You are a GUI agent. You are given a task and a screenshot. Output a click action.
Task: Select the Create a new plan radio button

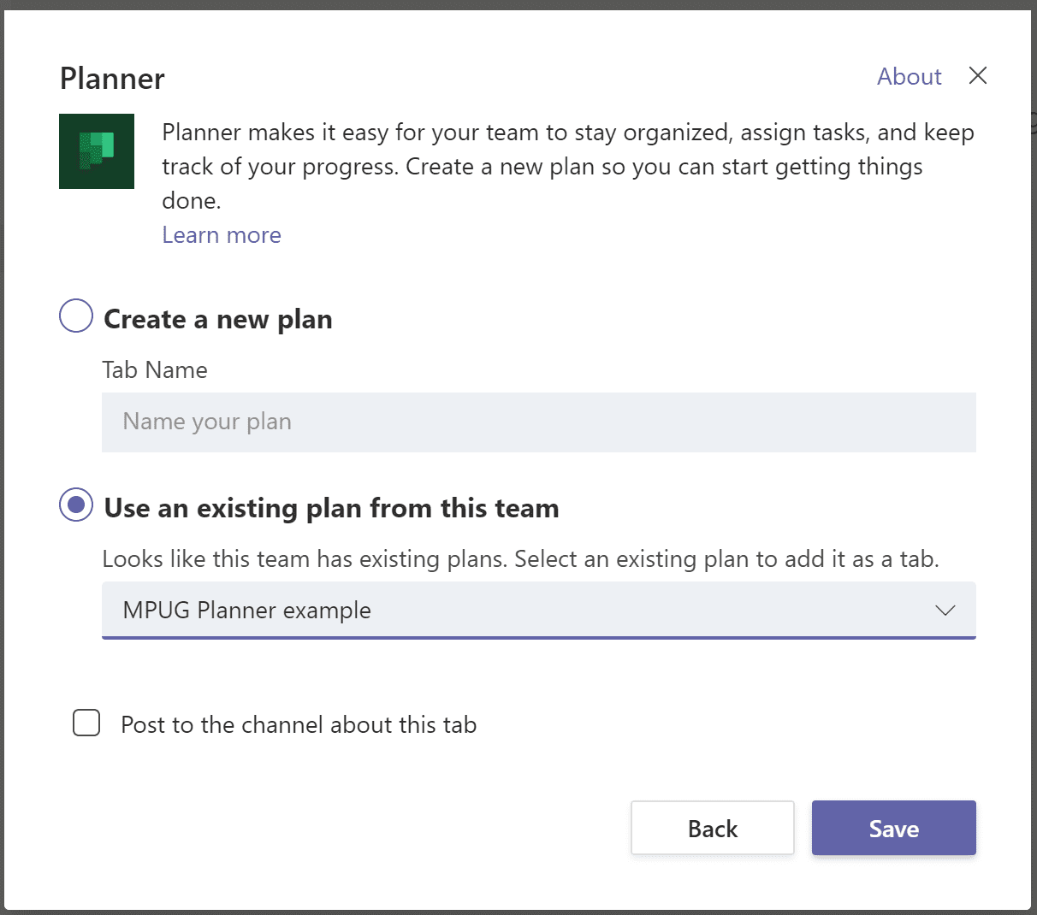point(76,316)
